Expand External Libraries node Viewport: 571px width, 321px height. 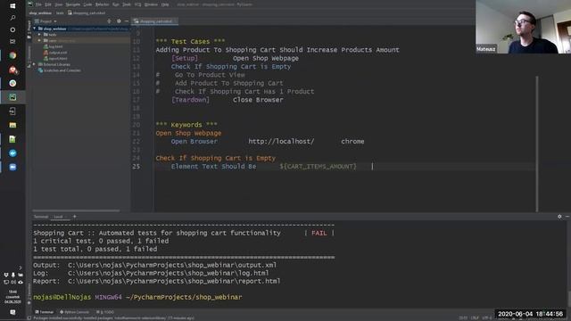(x=35, y=64)
